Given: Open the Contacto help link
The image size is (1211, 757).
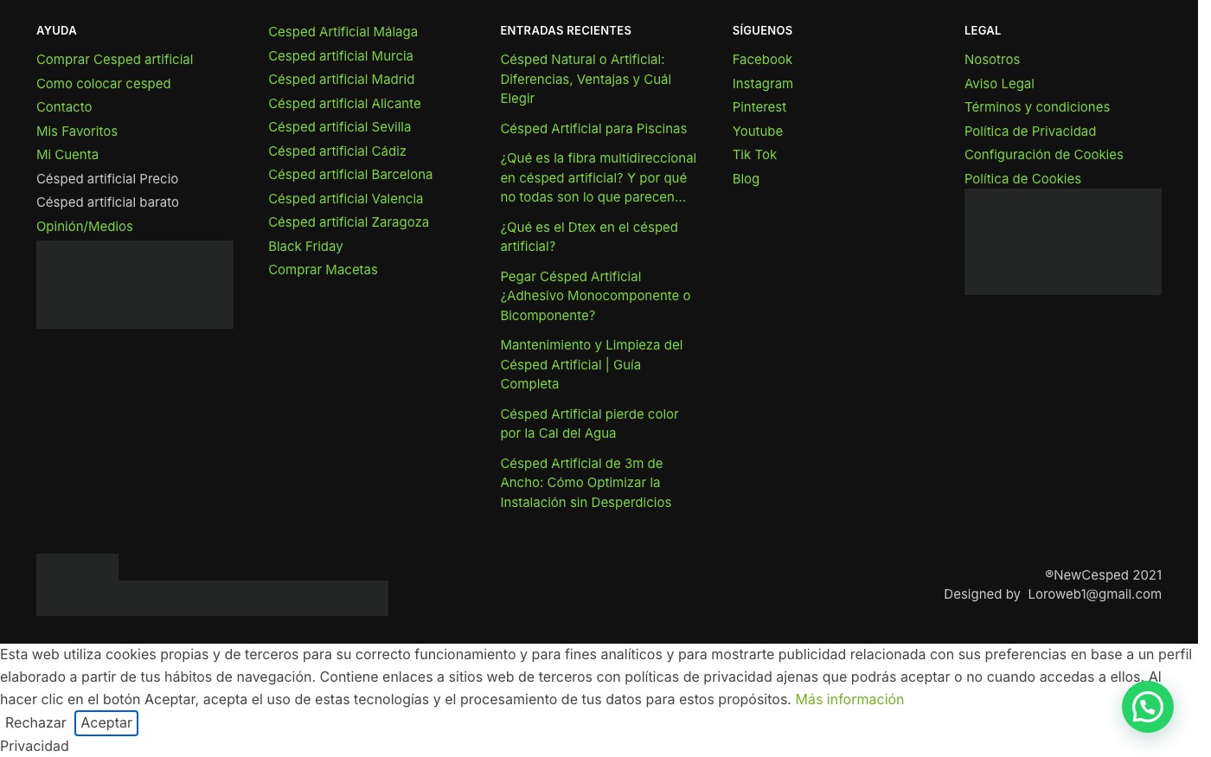Looking at the screenshot, I should point(64,107).
